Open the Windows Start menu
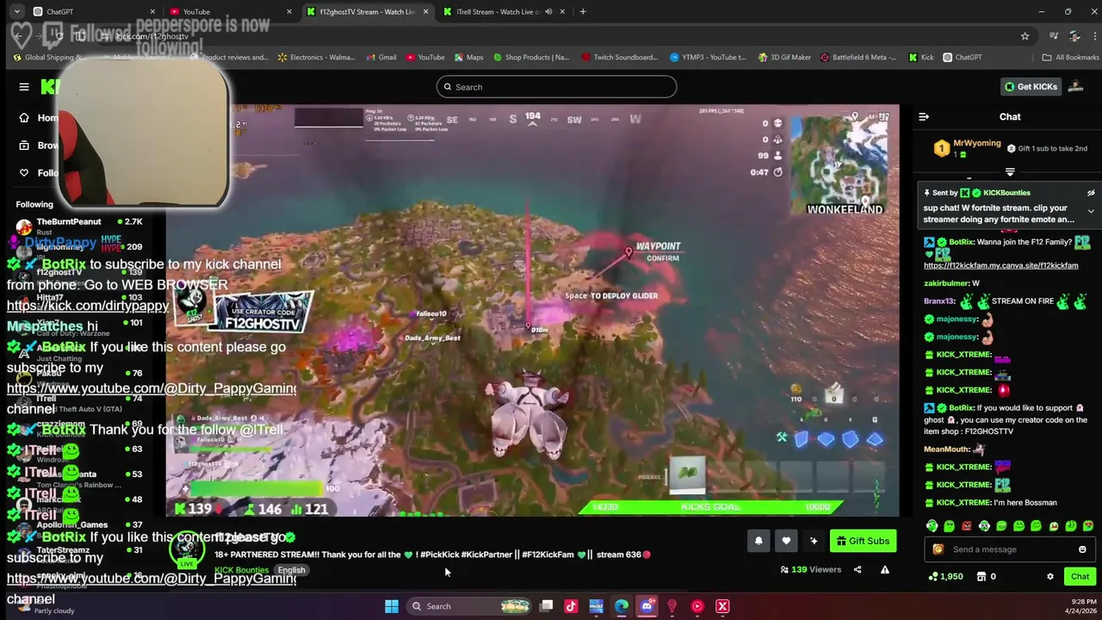1102x620 pixels. point(392,606)
